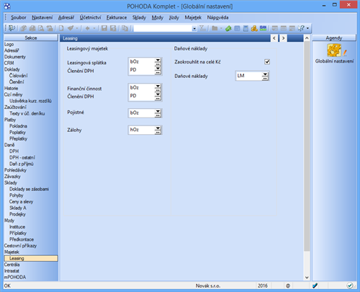Click the blue checkmark status bar icon

pyautogui.click(x=315, y=286)
